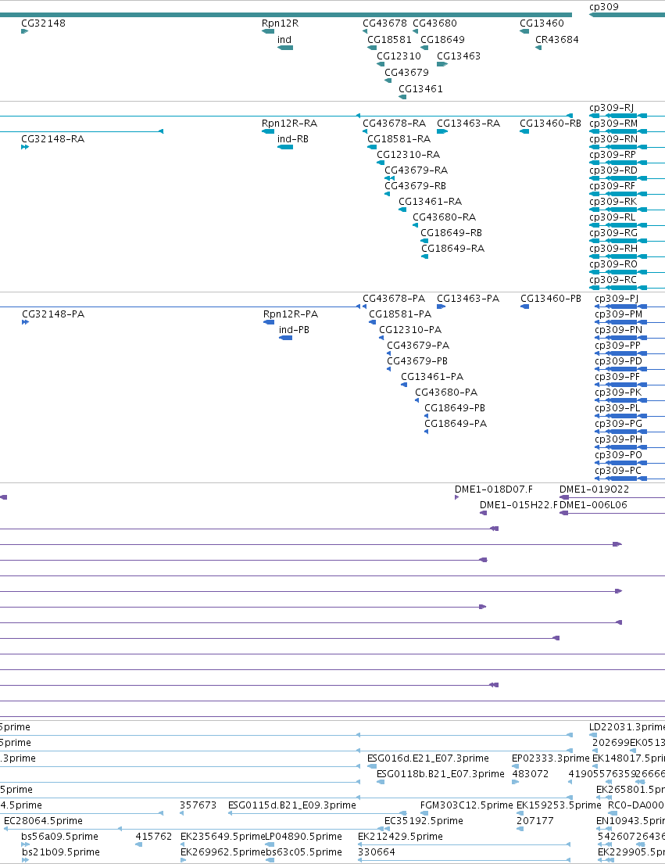The image size is (665, 864).
Task: Click protein ind-PB
Action: [294, 330]
